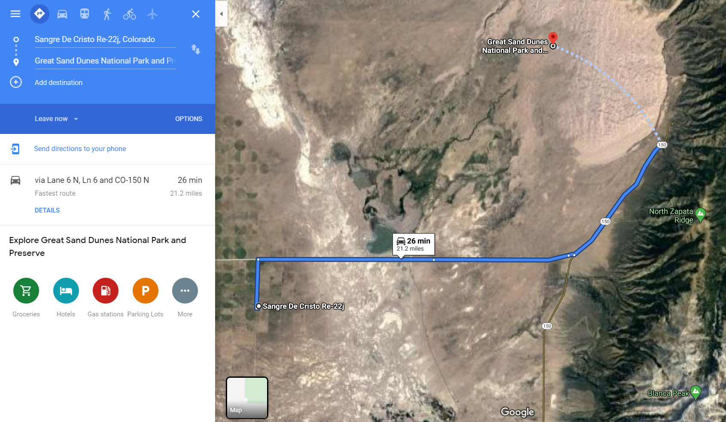Select the transit travel mode icon
726x422 pixels.
point(85,14)
